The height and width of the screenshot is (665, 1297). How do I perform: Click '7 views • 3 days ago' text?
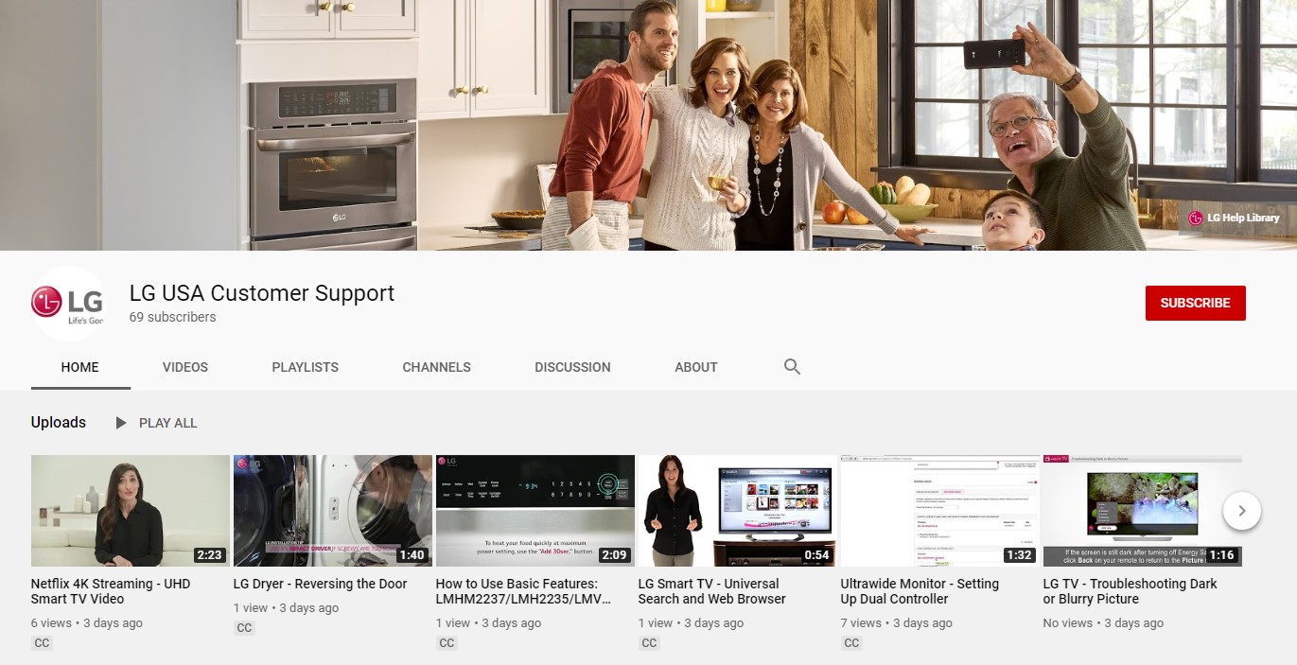pos(897,623)
